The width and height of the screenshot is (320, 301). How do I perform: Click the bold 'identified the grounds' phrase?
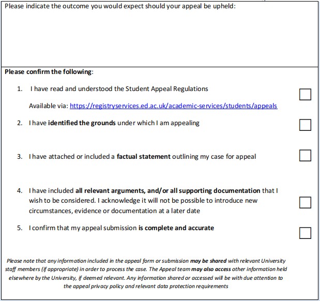coord(82,123)
